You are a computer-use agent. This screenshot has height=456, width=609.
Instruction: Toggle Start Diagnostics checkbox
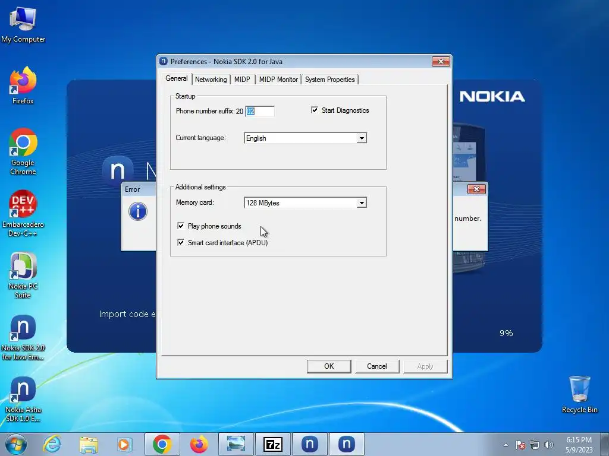click(x=315, y=110)
